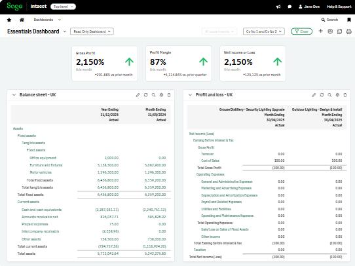This screenshot has width=355, height=266.
Task: Open the chat messages icon
Action: pyautogui.click(x=290, y=7)
